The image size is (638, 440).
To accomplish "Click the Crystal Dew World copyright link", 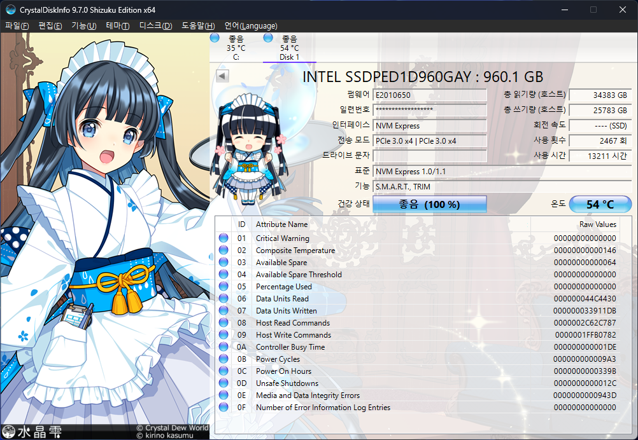I will pos(173,428).
